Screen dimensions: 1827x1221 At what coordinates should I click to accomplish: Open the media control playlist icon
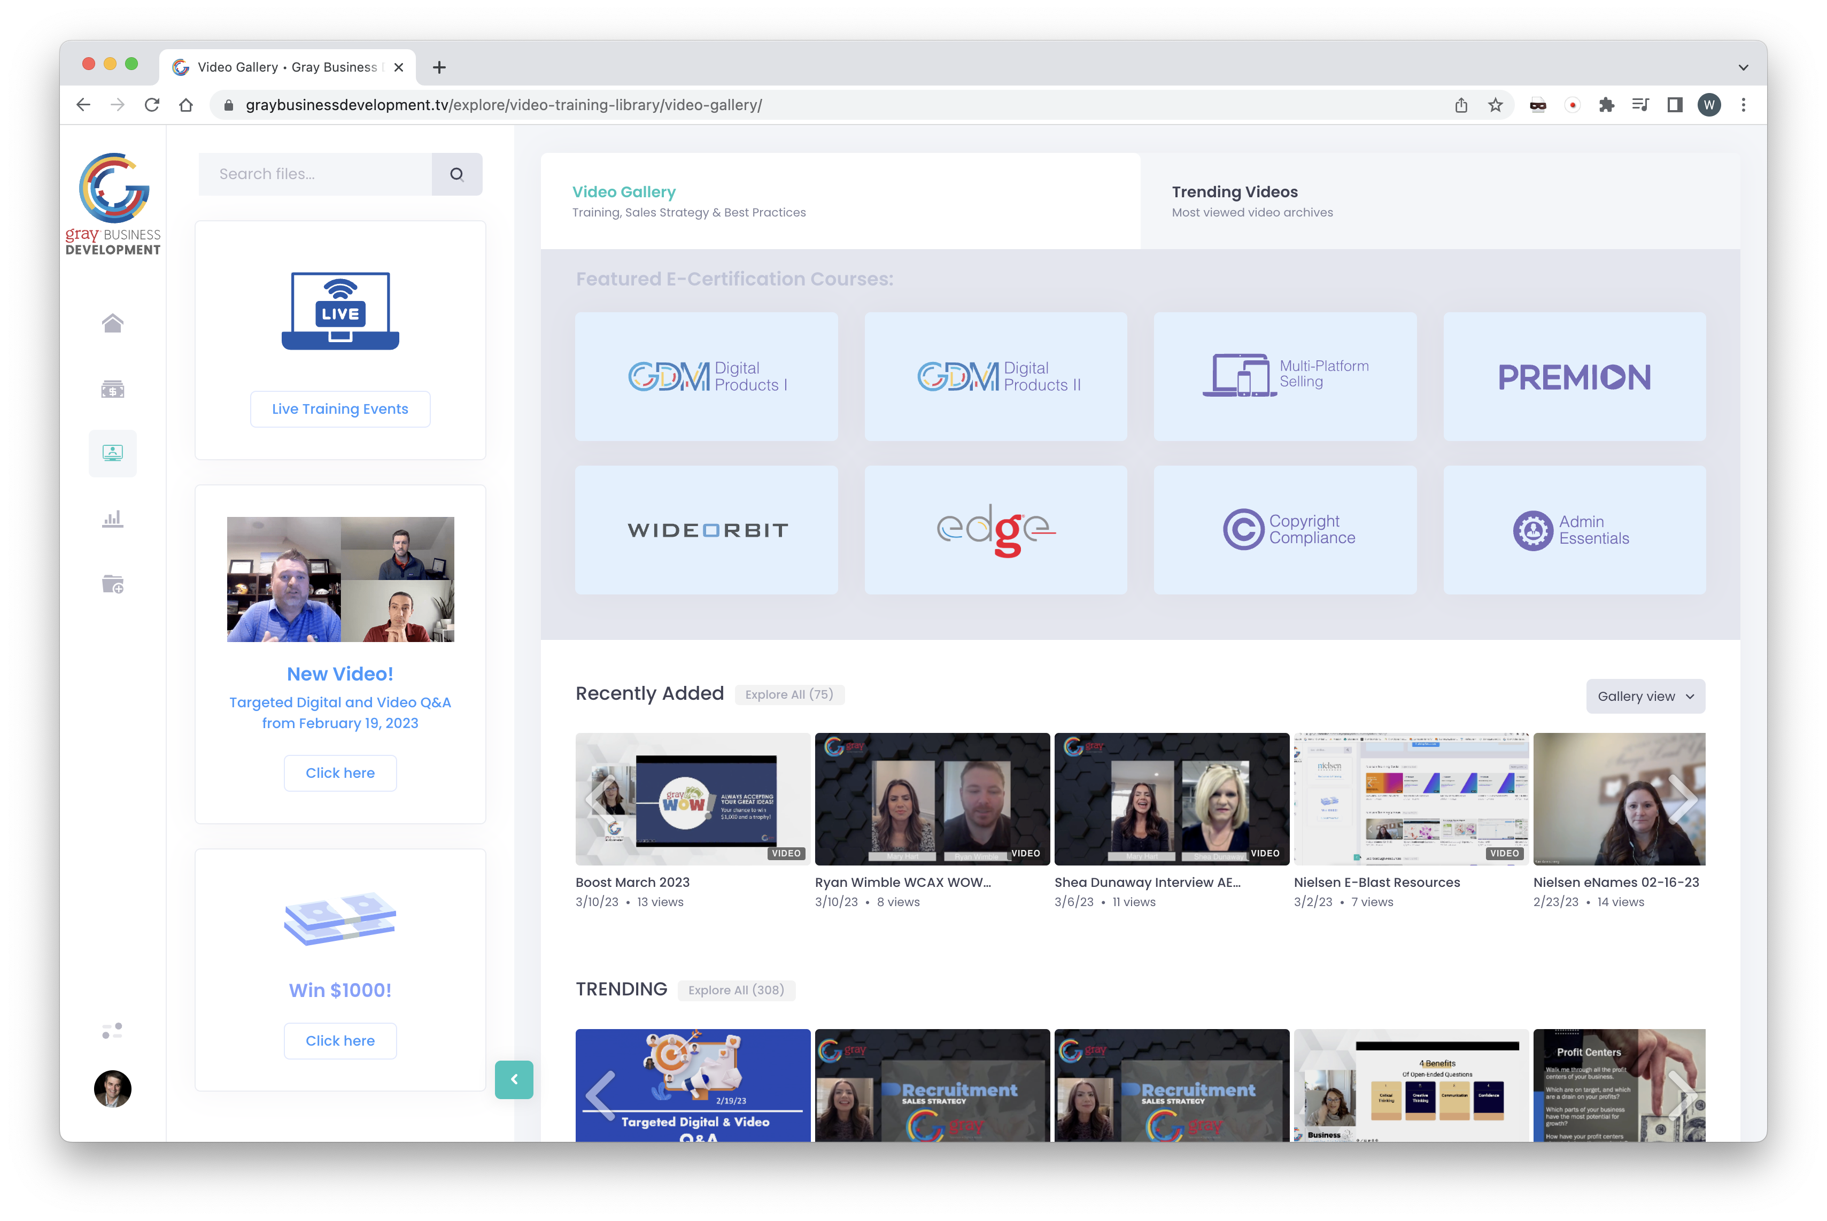[x=1640, y=105]
